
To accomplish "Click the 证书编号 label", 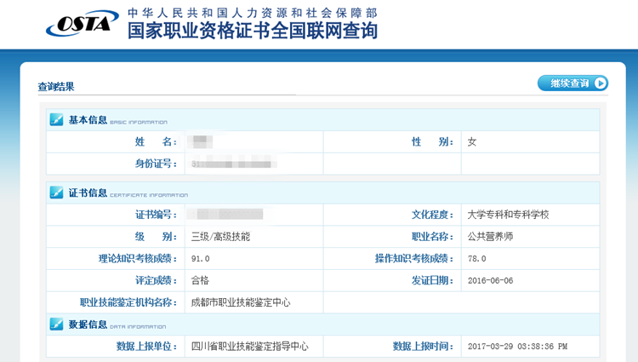I will click(156, 215).
